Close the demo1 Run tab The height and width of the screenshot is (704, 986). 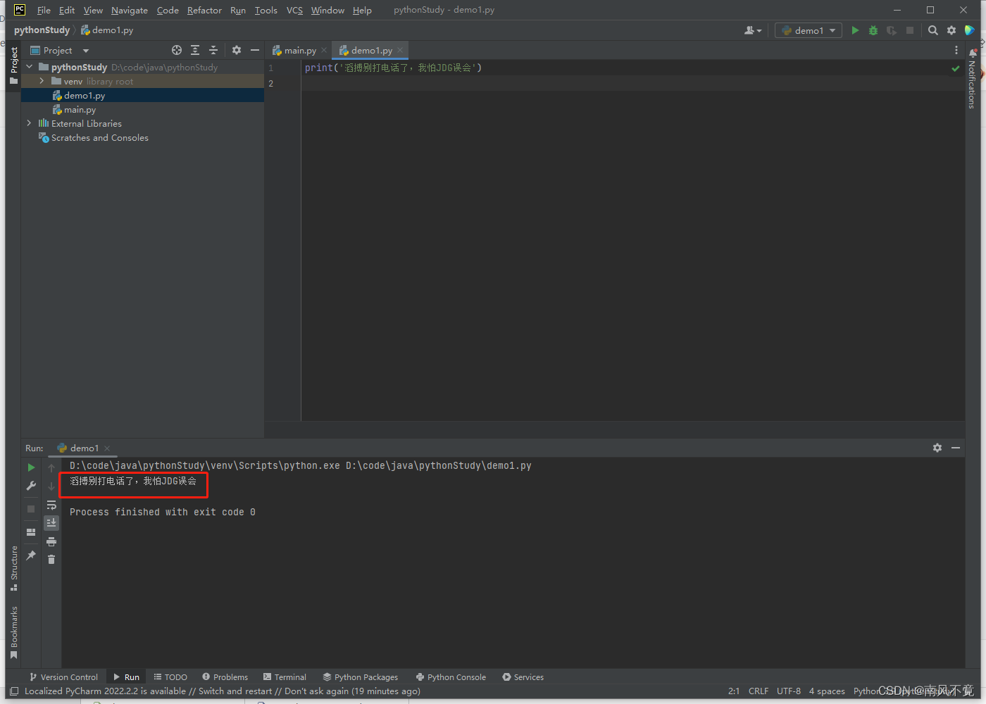(107, 448)
